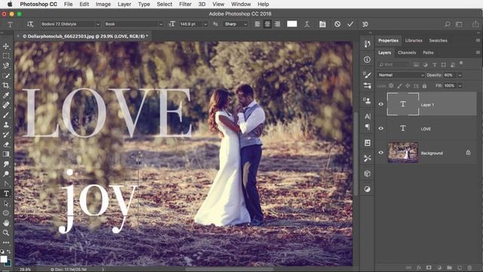The width and height of the screenshot is (483, 272).
Task: Hide the Layer 1 text layer
Action: (x=380, y=104)
